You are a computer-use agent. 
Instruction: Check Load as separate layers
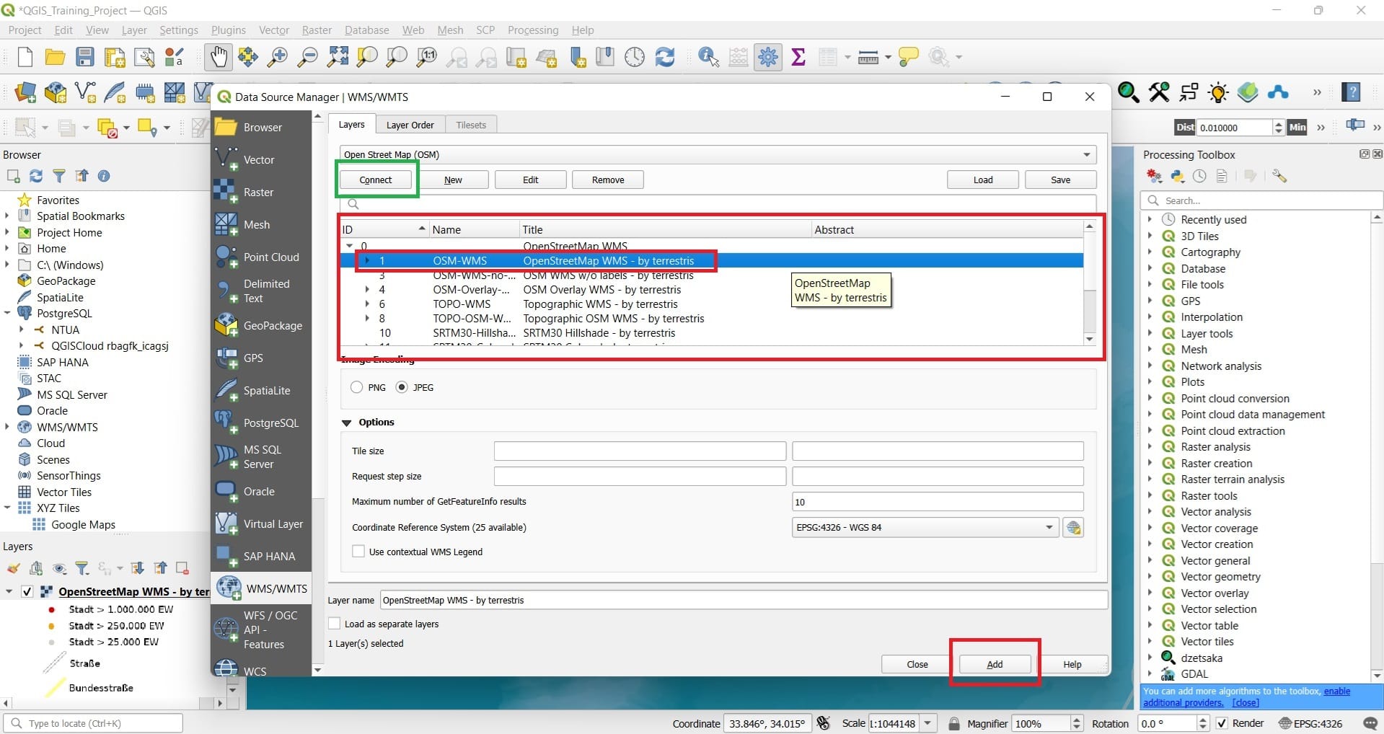tap(335, 624)
